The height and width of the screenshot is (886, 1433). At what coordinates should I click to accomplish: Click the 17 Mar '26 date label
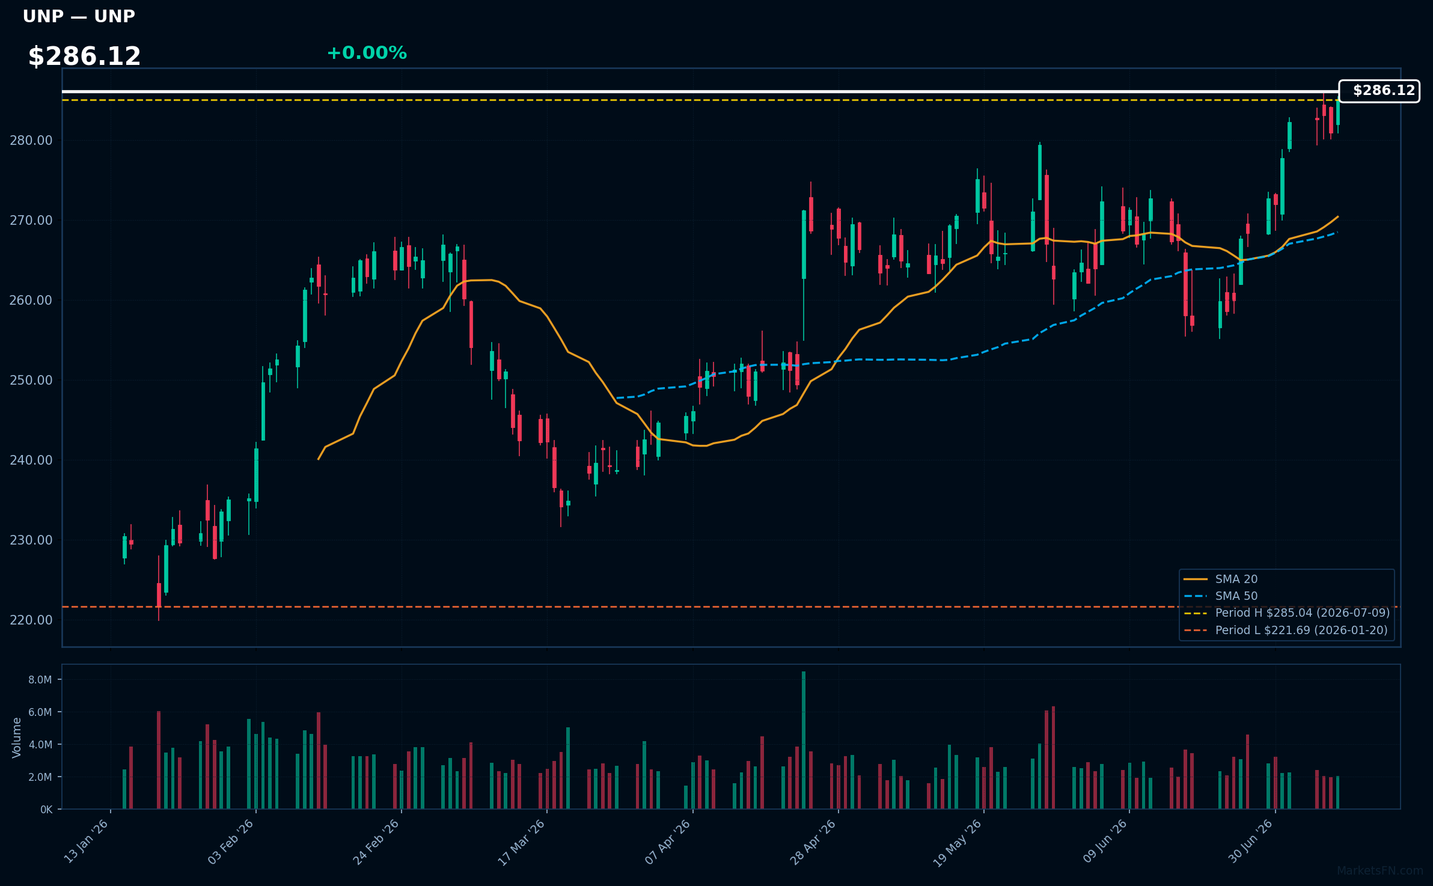521,842
